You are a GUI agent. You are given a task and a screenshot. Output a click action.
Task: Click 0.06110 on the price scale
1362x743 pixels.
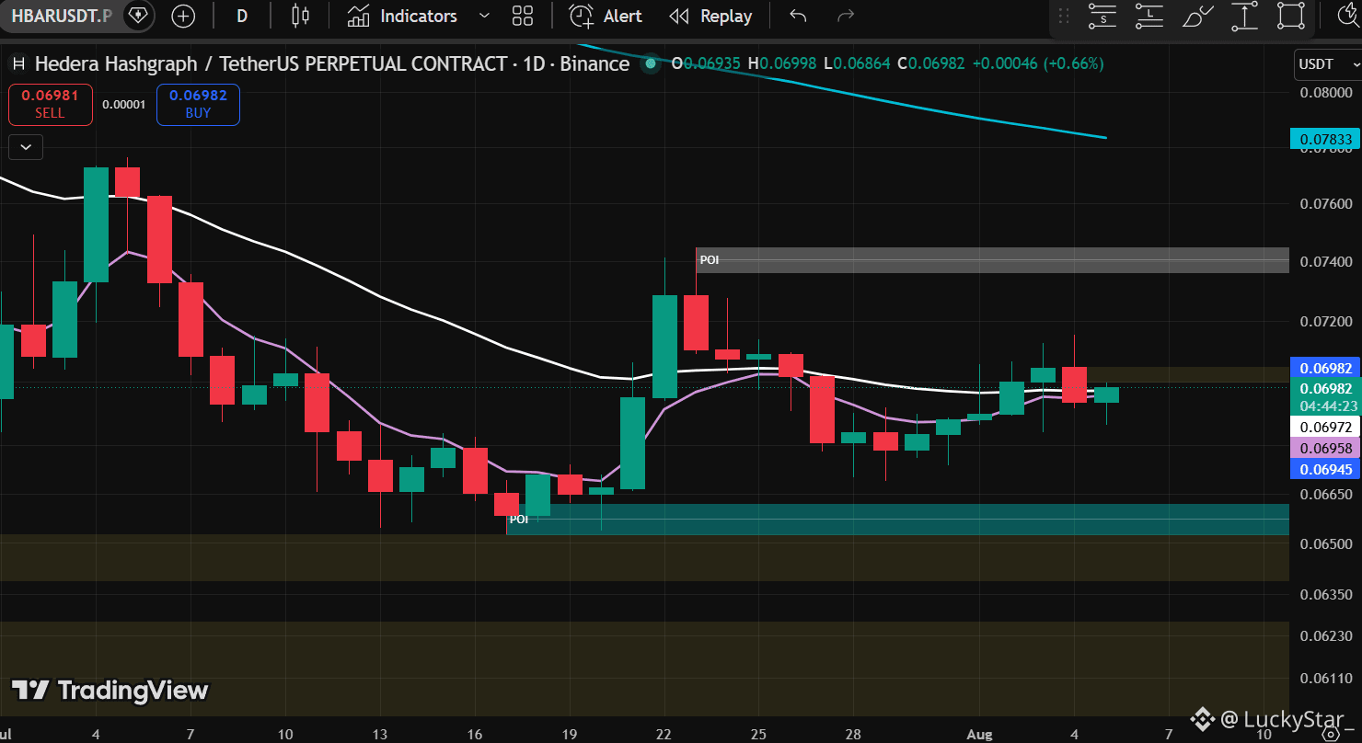click(x=1326, y=679)
